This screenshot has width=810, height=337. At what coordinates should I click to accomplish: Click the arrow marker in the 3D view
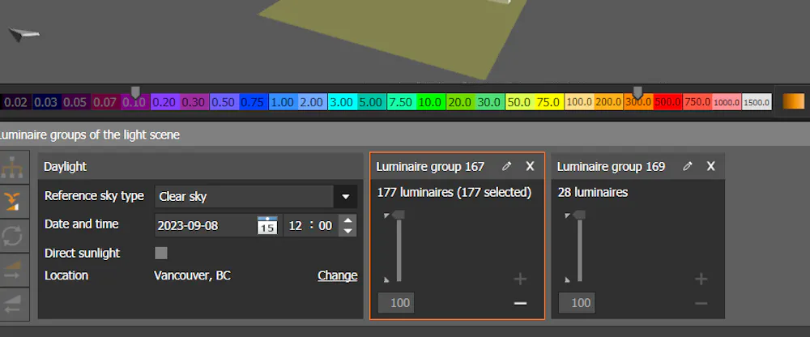23,34
